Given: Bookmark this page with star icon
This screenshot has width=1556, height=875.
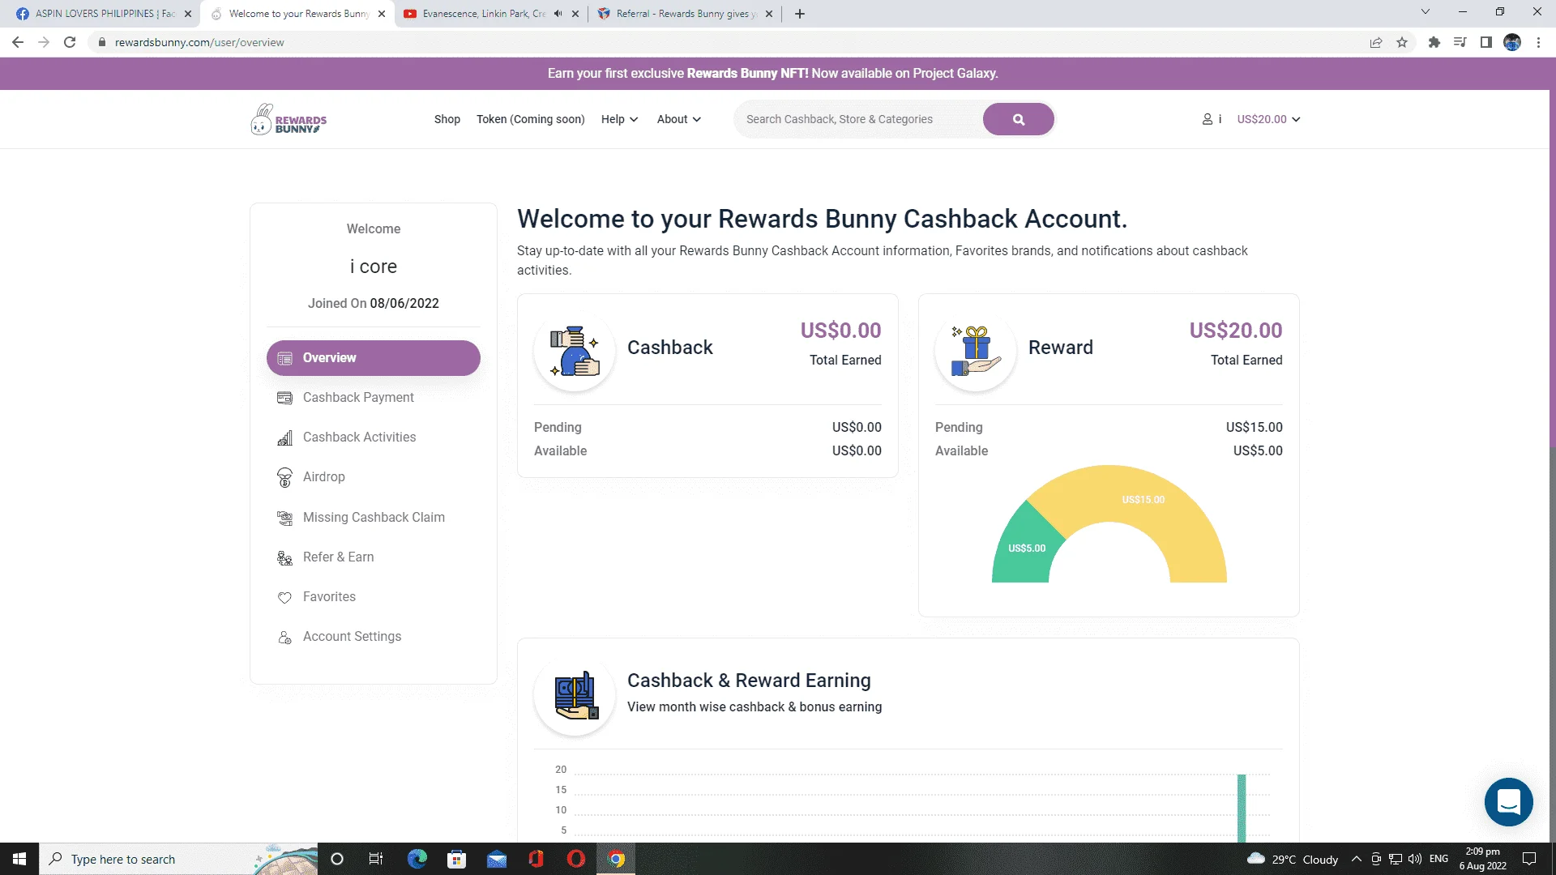Looking at the screenshot, I should click(x=1402, y=42).
